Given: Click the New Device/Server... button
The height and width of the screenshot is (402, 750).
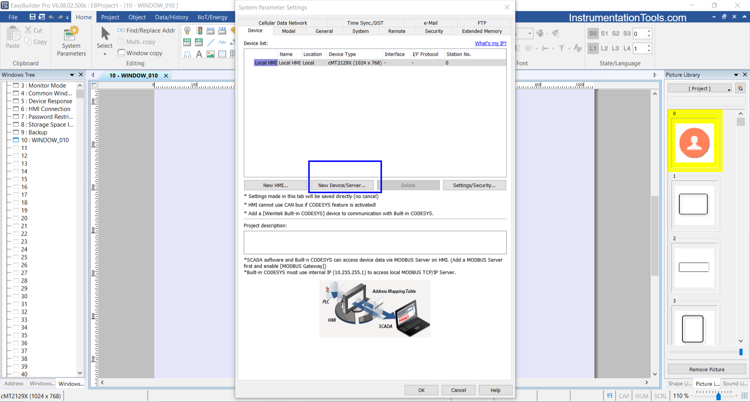Looking at the screenshot, I should tap(342, 185).
